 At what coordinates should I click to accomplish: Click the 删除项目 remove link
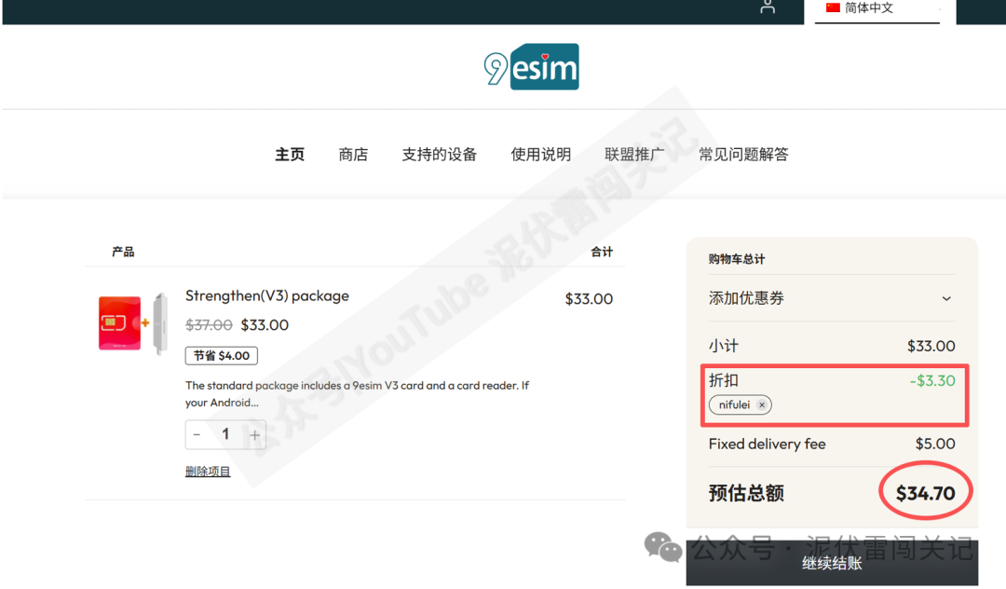[x=208, y=472]
